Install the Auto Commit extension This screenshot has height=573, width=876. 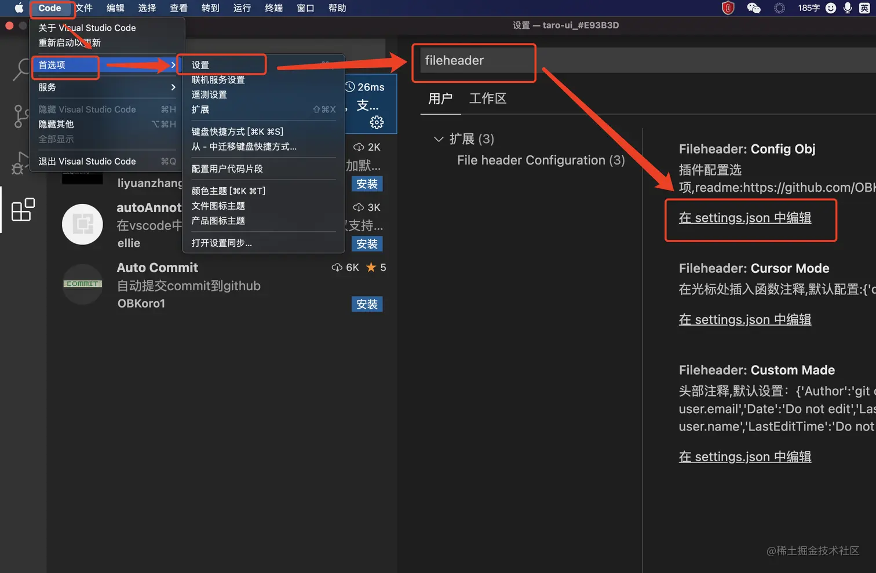(367, 304)
